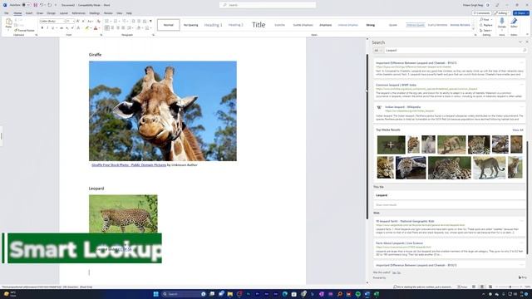This screenshot has height=299, width=532.
Task: Show paragraph marks icon
Action: (150, 21)
